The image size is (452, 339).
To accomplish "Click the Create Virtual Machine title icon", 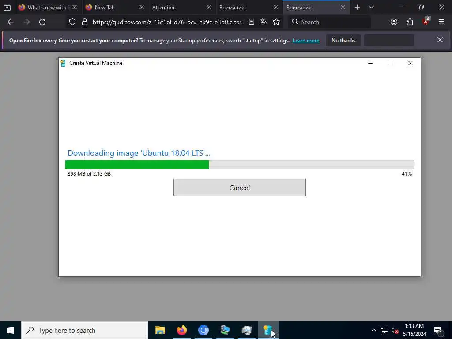I will pos(63,63).
